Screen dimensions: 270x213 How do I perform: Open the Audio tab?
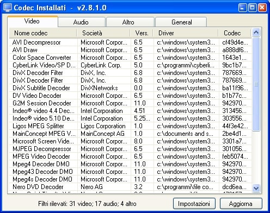pyautogui.click(x=82, y=22)
